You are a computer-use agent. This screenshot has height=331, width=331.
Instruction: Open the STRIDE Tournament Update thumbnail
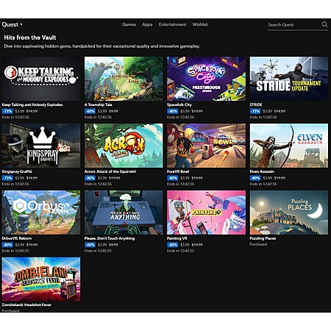click(289, 79)
